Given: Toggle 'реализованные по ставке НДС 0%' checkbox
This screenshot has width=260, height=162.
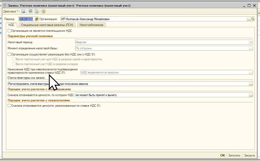Looking at the screenshot, I should click(x=9, y=105).
